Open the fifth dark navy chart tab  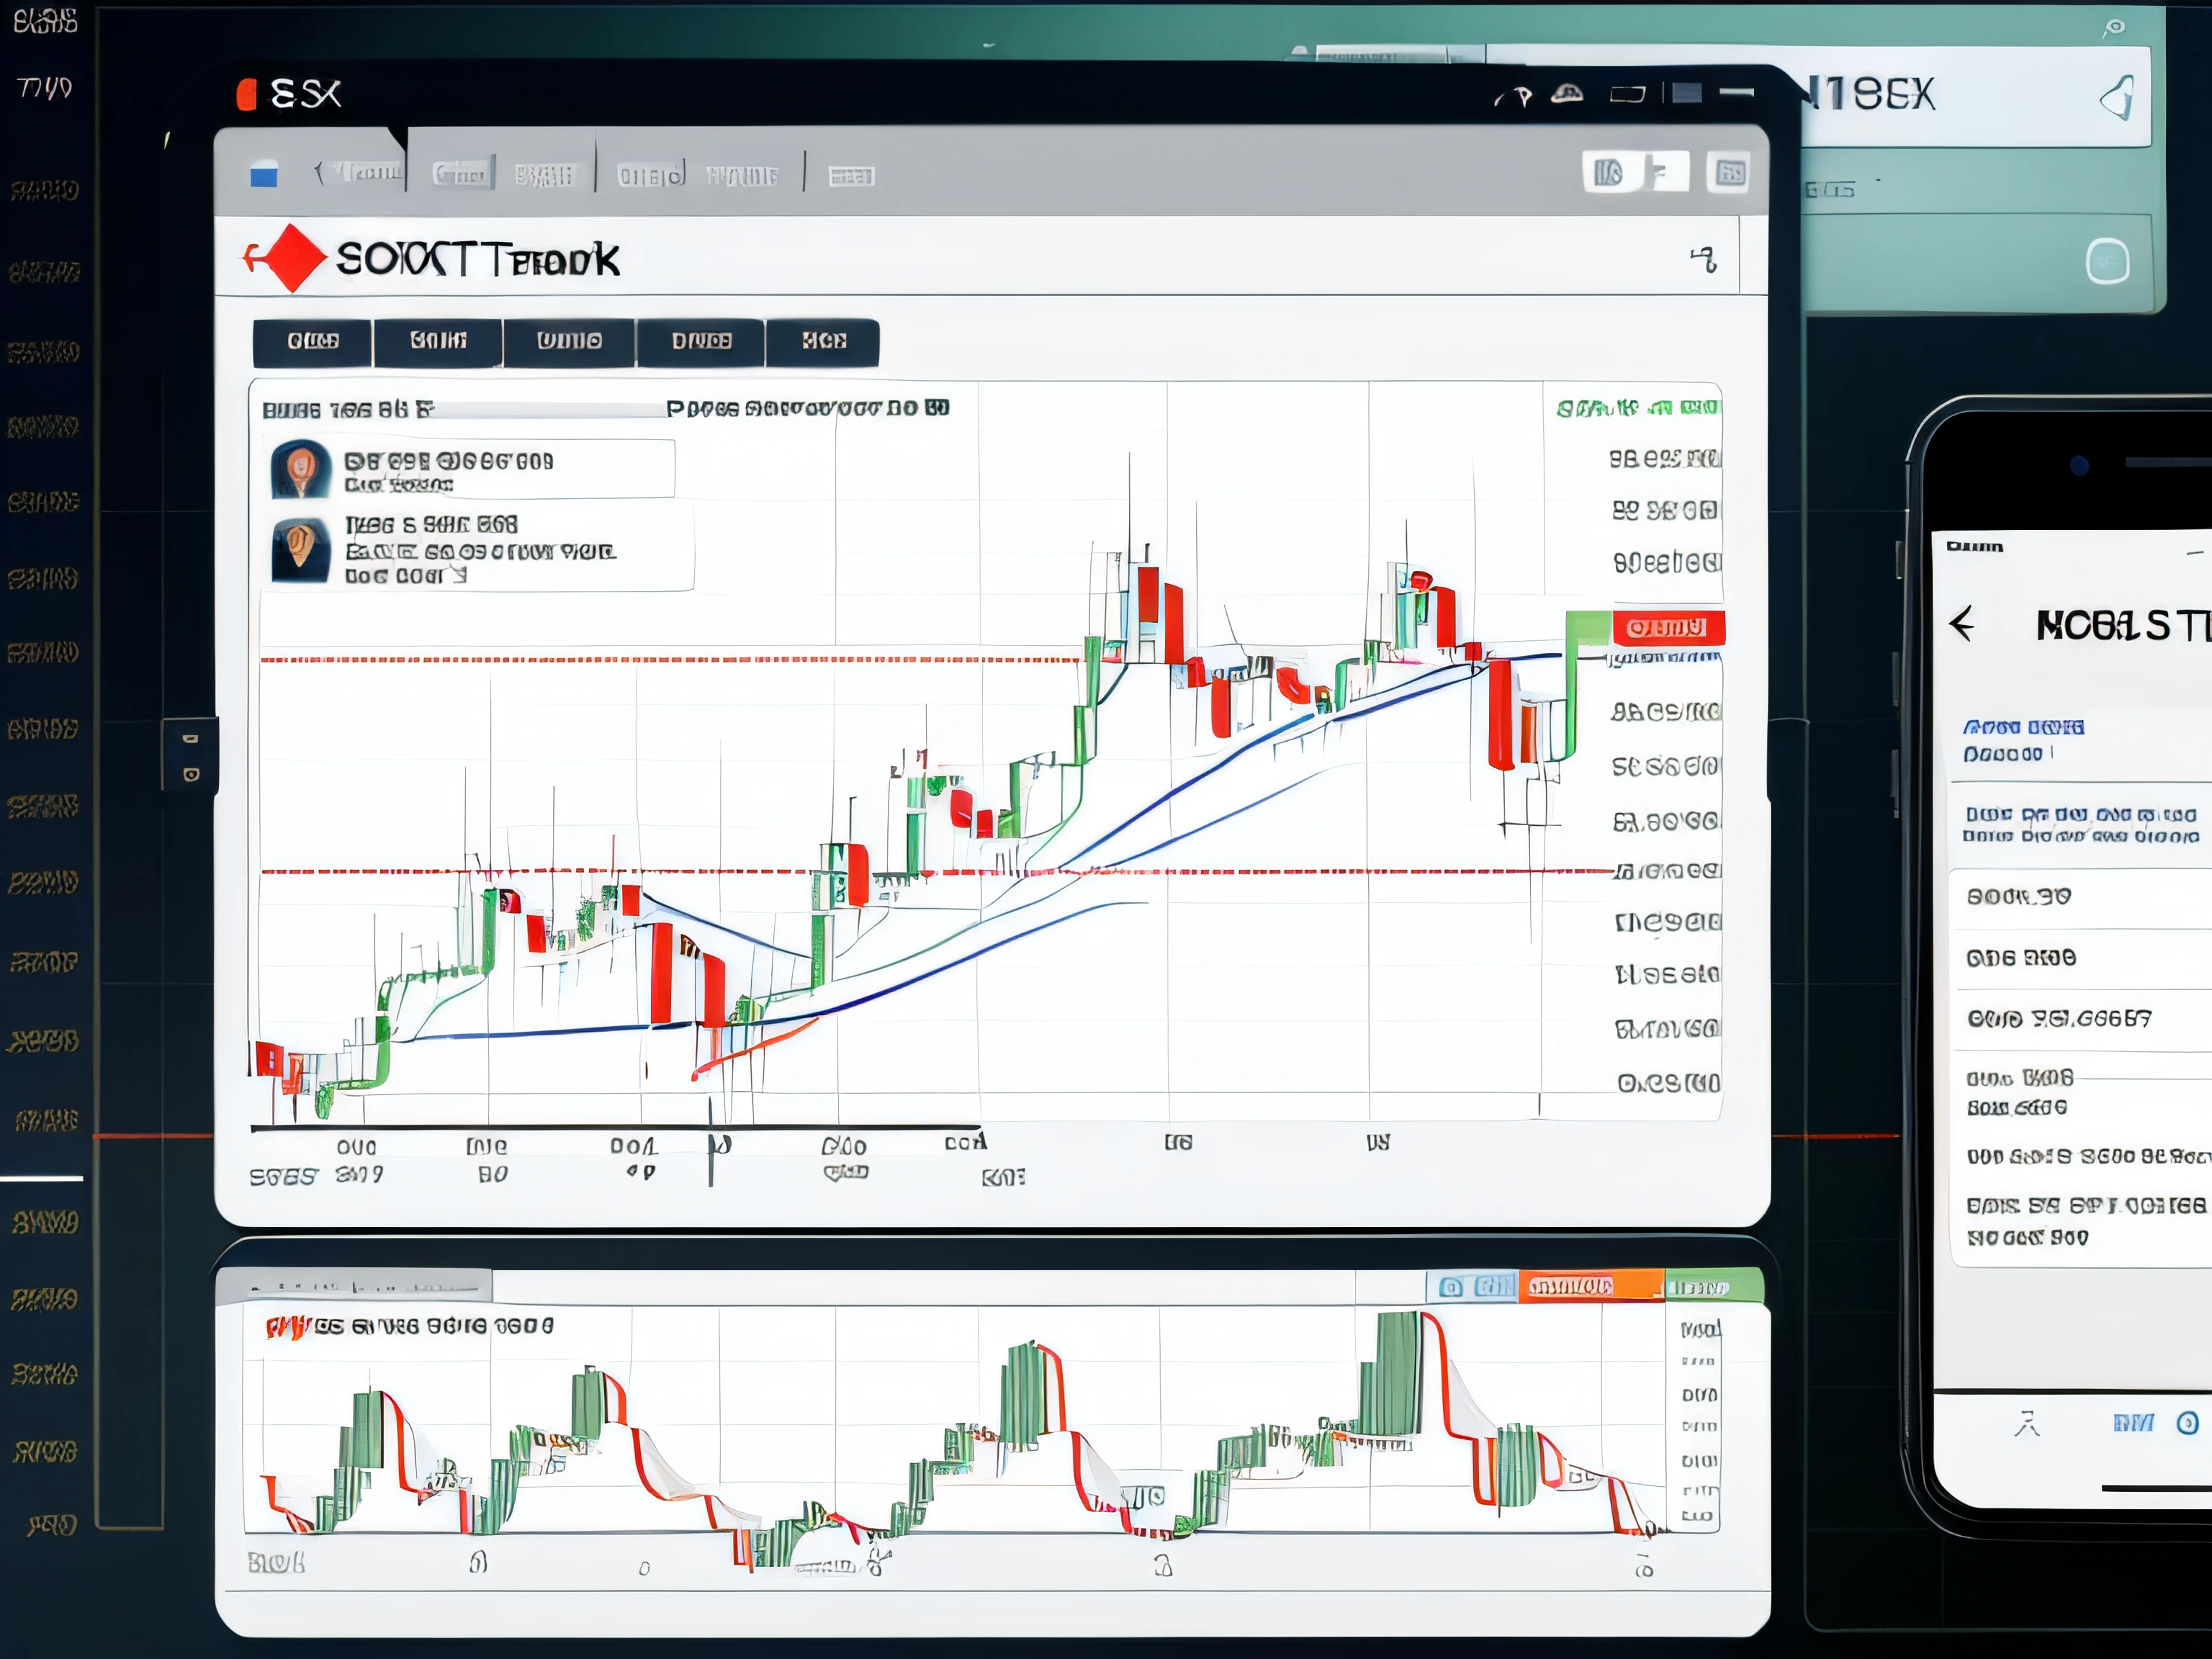click(823, 342)
